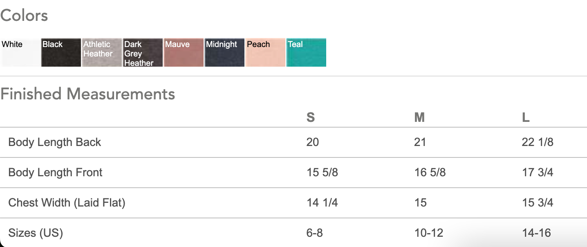Select the Teal color swatch
Image resolution: width=587 pixels, height=247 pixels.
pos(307,52)
